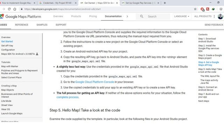Open the Products nav item

click(x=76, y=16)
